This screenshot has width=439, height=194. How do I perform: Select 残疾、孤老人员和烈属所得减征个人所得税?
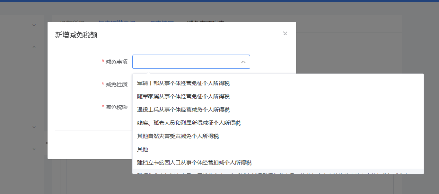[x=189, y=123]
